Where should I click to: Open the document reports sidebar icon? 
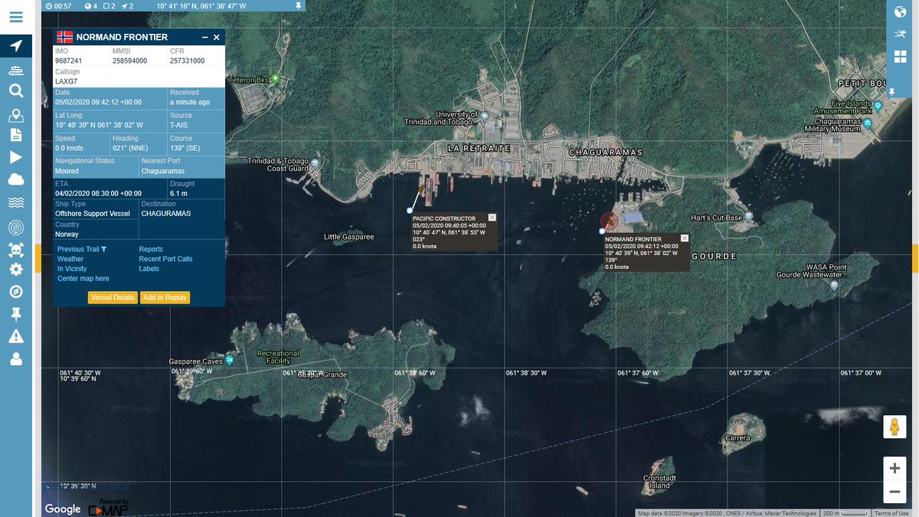[16, 135]
